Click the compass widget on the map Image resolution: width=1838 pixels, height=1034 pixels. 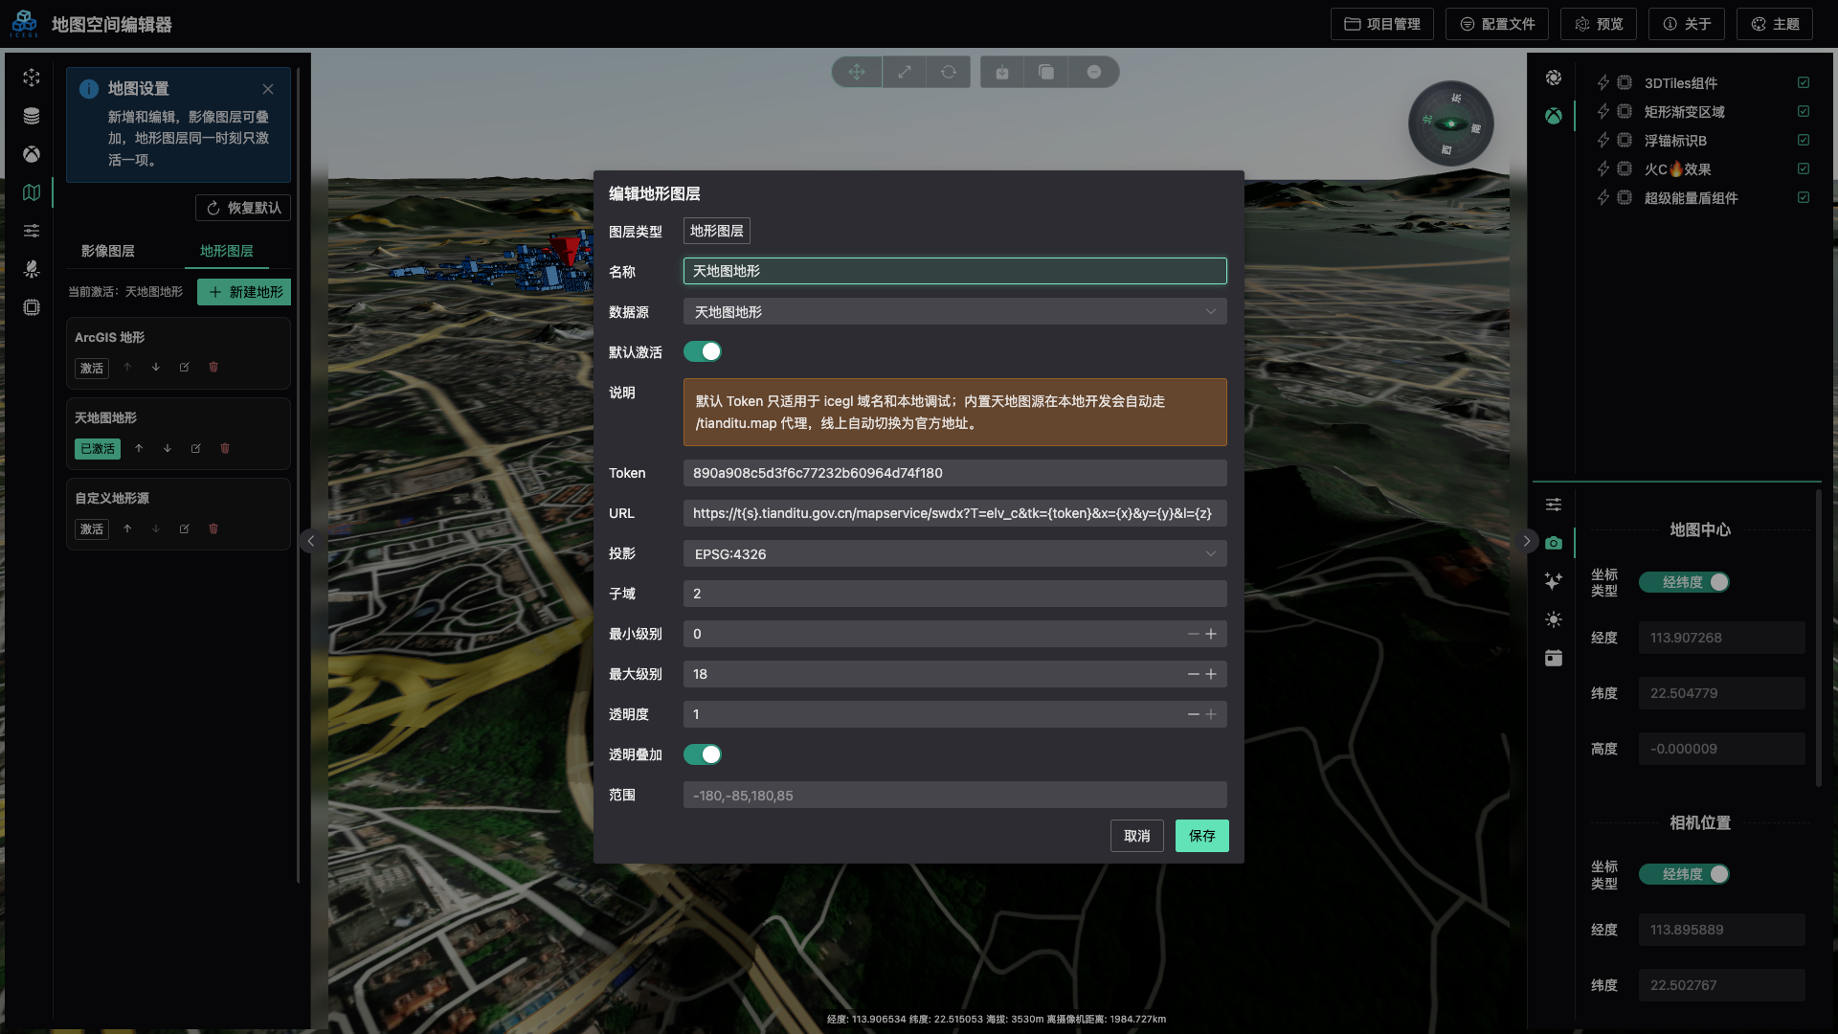coord(1450,124)
